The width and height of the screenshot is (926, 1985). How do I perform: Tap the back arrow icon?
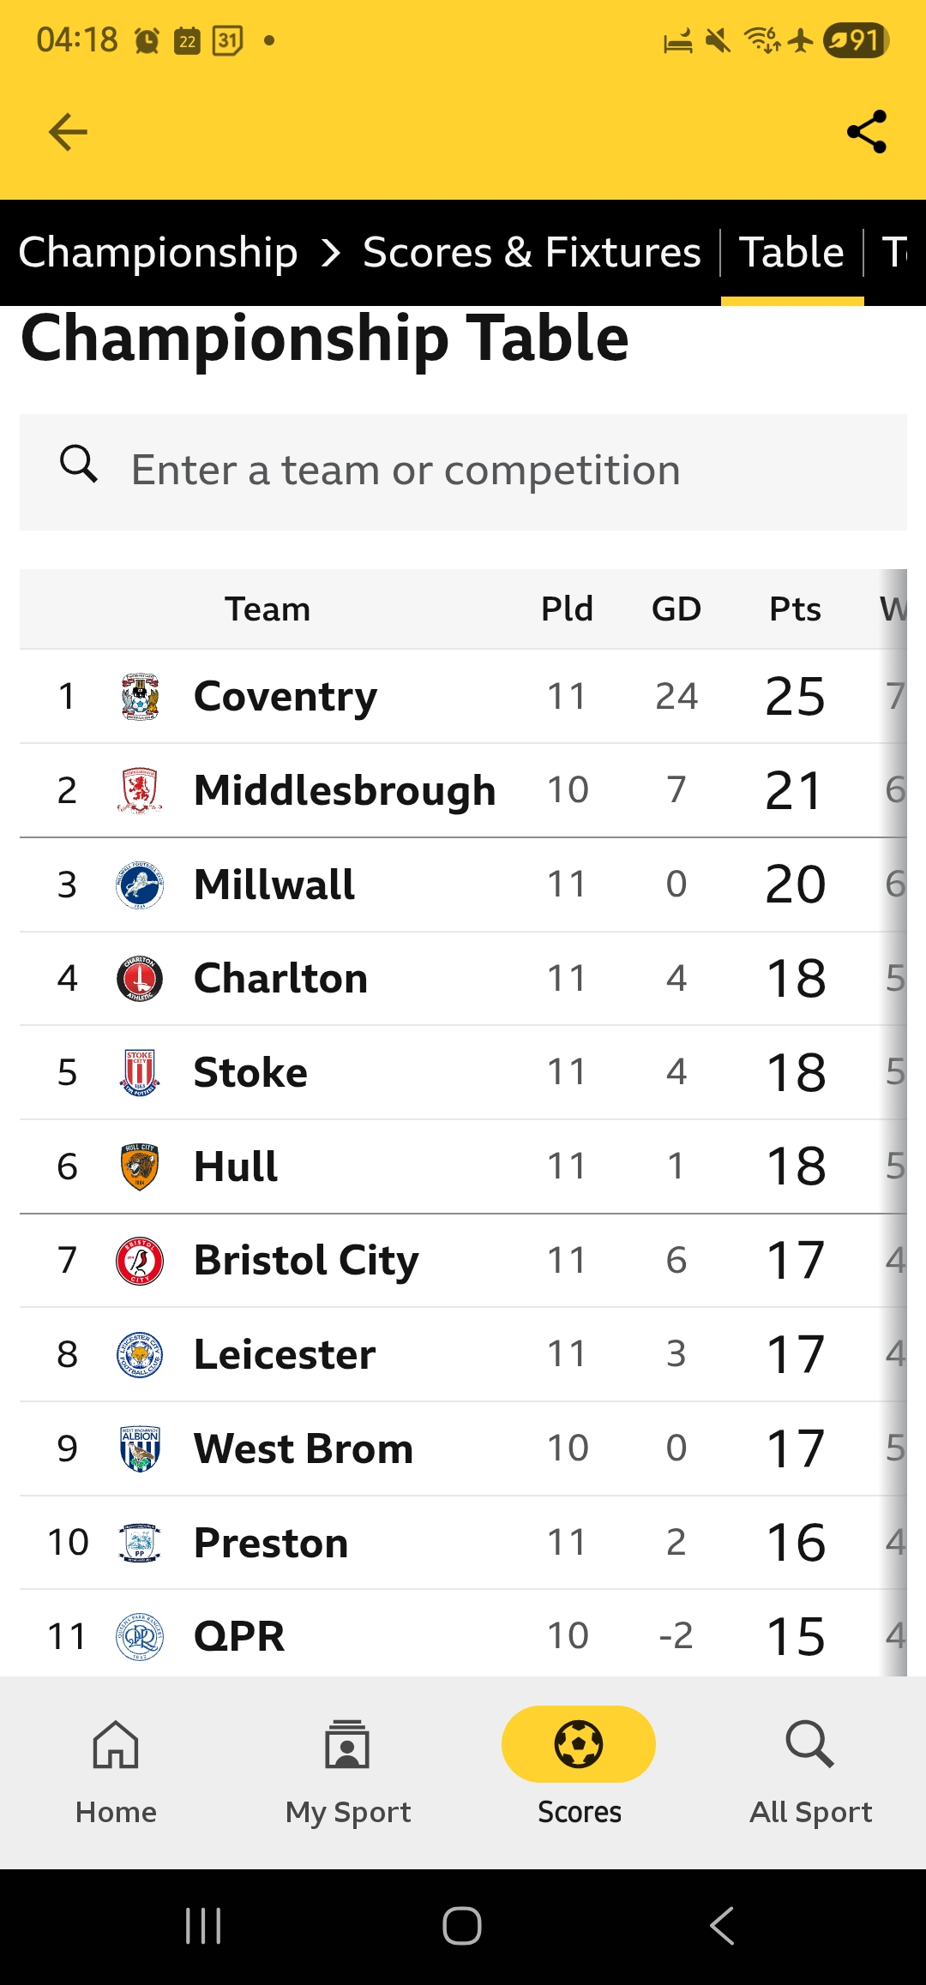pos(68,132)
